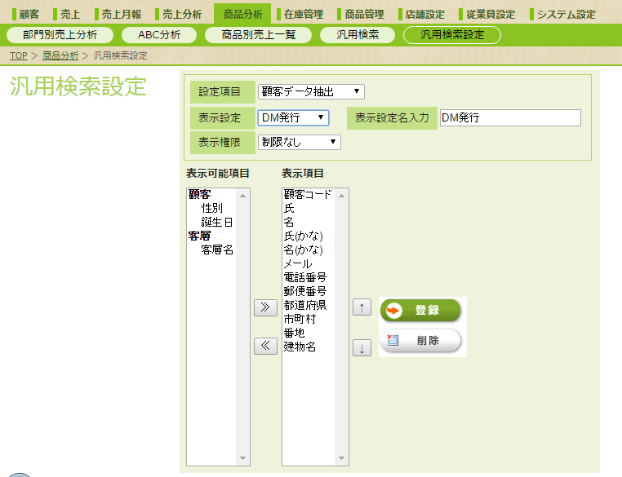
Task: Select 客層名 in available items list
Action: click(216, 250)
